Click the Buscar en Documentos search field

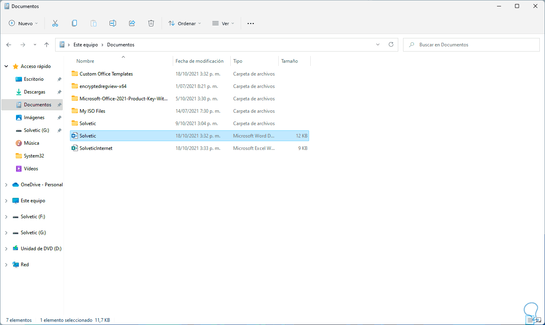coord(472,45)
